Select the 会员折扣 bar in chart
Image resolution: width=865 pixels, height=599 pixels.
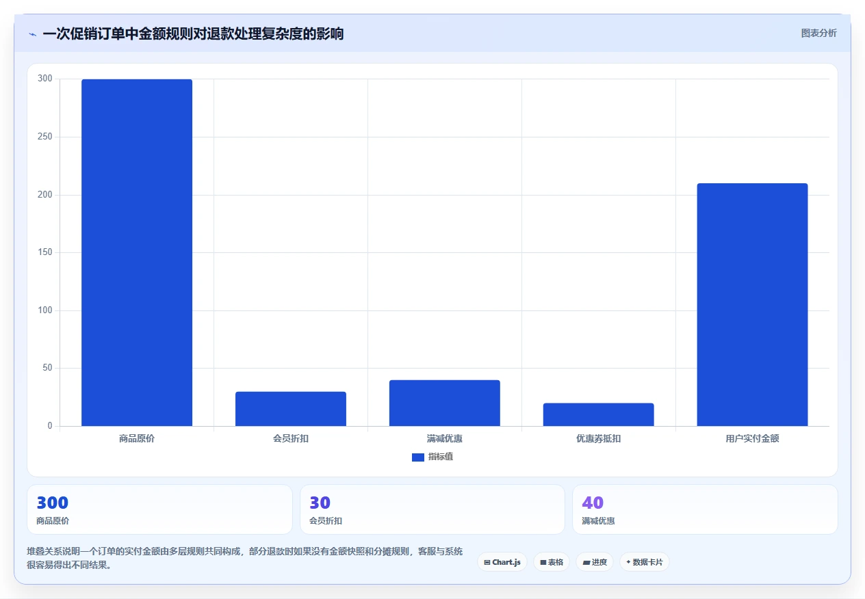click(291, 409)
